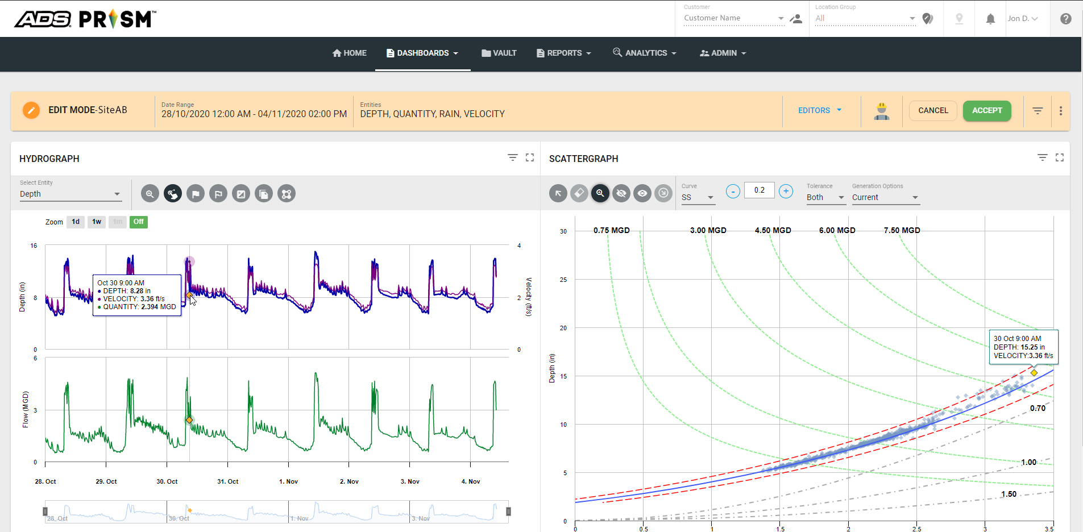Open the EDITORS dropdown
The image size is (1083, 532).
(820, 110)
